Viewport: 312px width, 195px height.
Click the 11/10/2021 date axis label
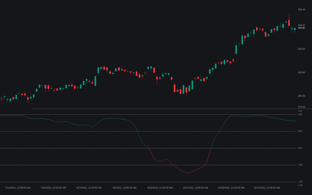click(267, 188)
